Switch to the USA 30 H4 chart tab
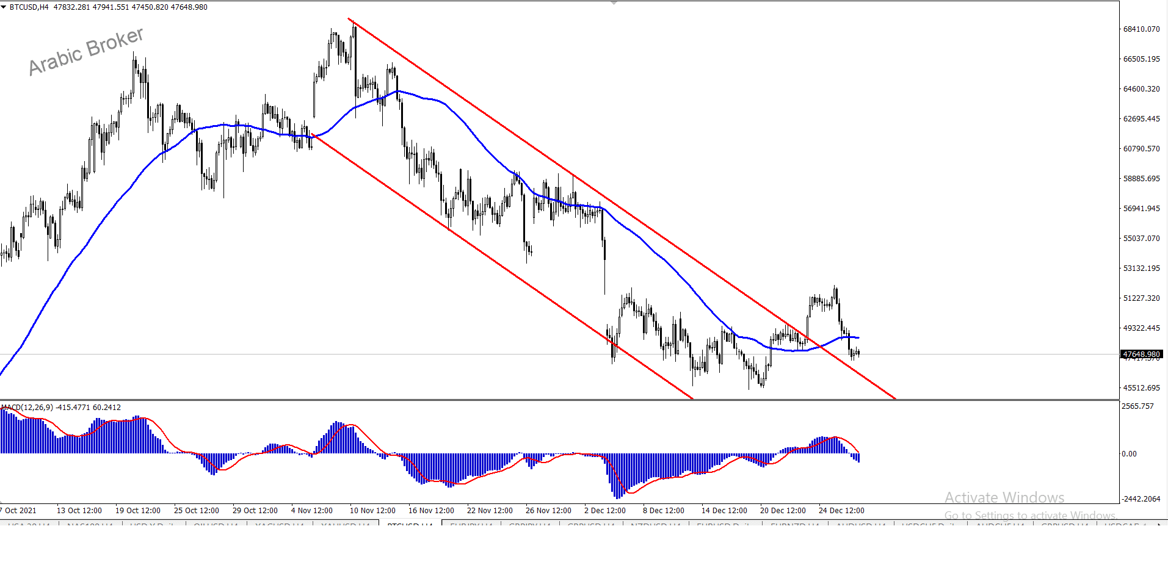1168x587 pixels. [x=30, y=524]
